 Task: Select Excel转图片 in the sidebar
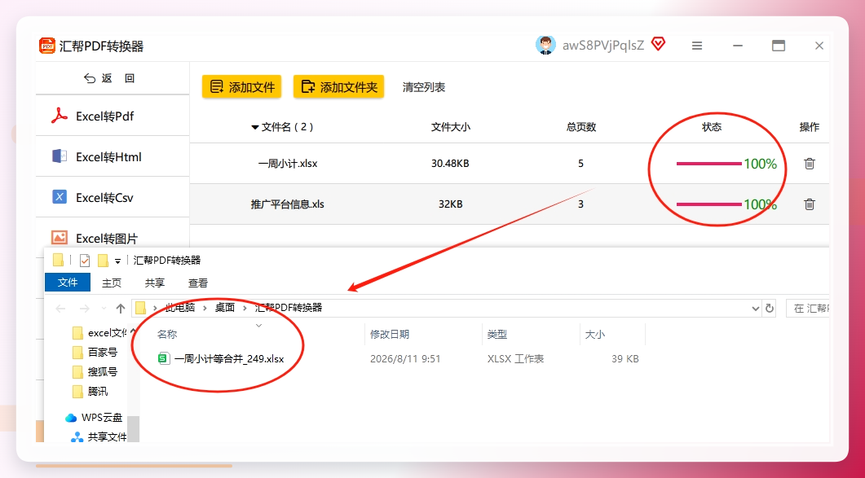tap(113, 238)
